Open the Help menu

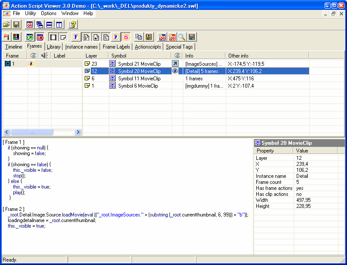(88, 13)
